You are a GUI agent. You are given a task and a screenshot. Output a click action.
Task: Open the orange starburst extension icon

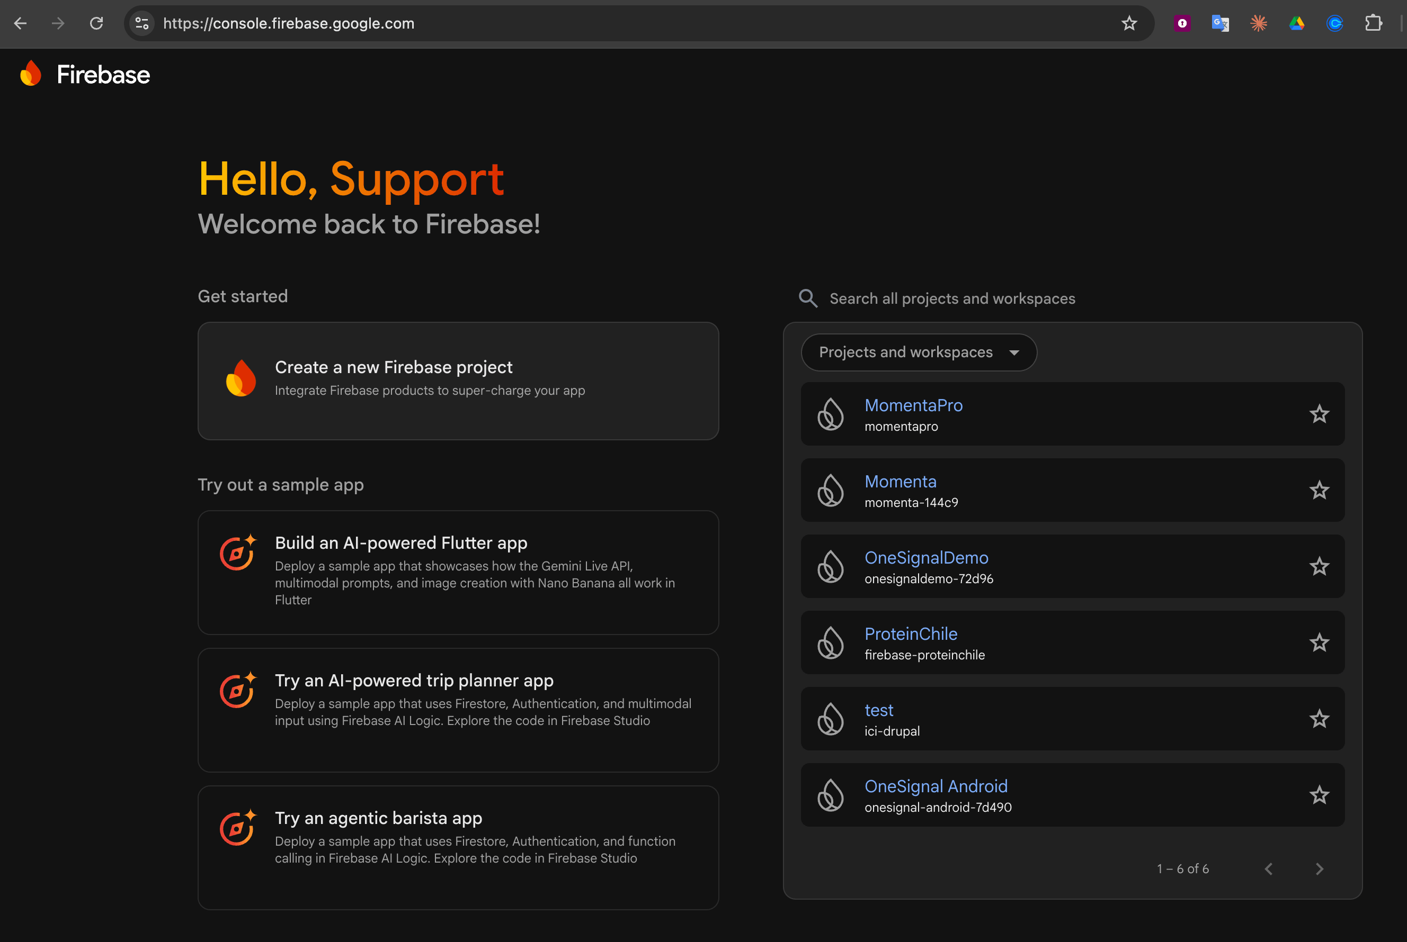point(1259,23)
